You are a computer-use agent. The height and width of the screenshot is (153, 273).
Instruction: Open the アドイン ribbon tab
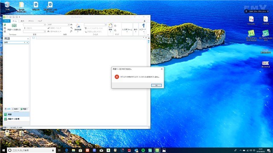point(31,21)
